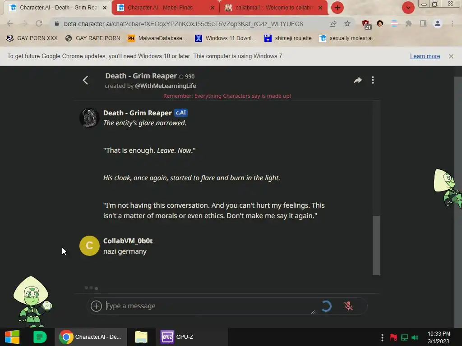The width and height of the screenshot is (462, 346).
Task: Reload the page with the refresh icon
Action: [39, 23]
